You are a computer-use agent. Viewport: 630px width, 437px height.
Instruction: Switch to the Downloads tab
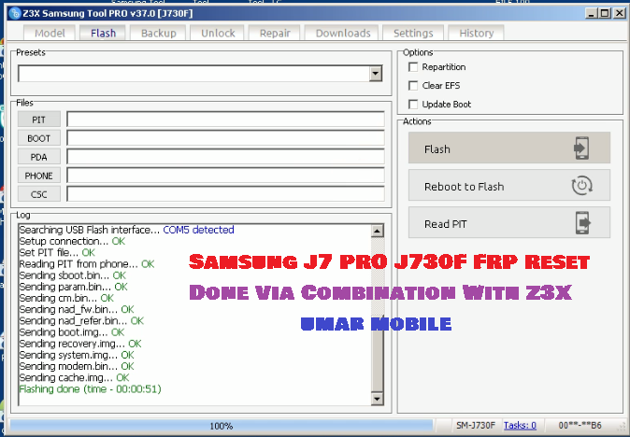343,33
